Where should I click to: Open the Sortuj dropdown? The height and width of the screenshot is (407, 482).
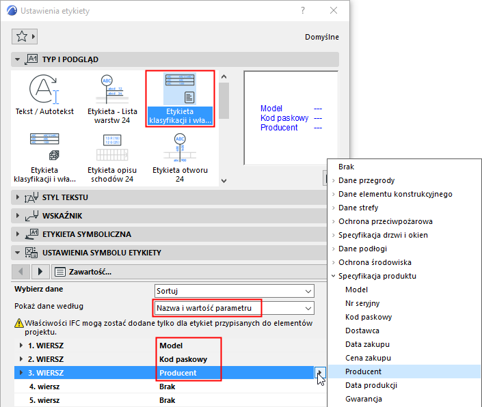(235, 291)
